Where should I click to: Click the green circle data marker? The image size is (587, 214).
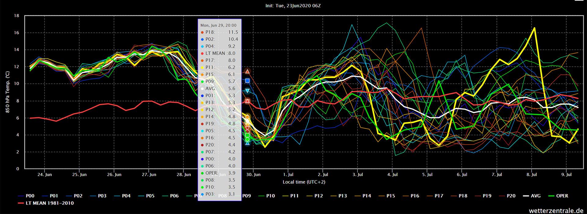(247, 139)
